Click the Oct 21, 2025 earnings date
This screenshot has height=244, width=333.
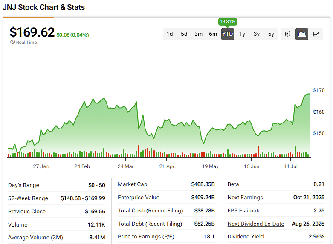tap(309, 198)
